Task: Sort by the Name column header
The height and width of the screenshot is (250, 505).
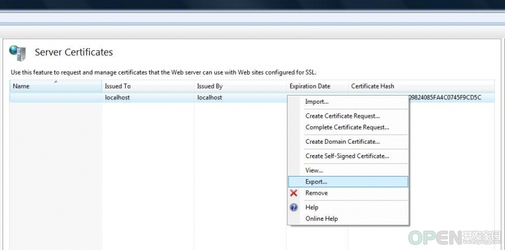Action: pos(56,86)
